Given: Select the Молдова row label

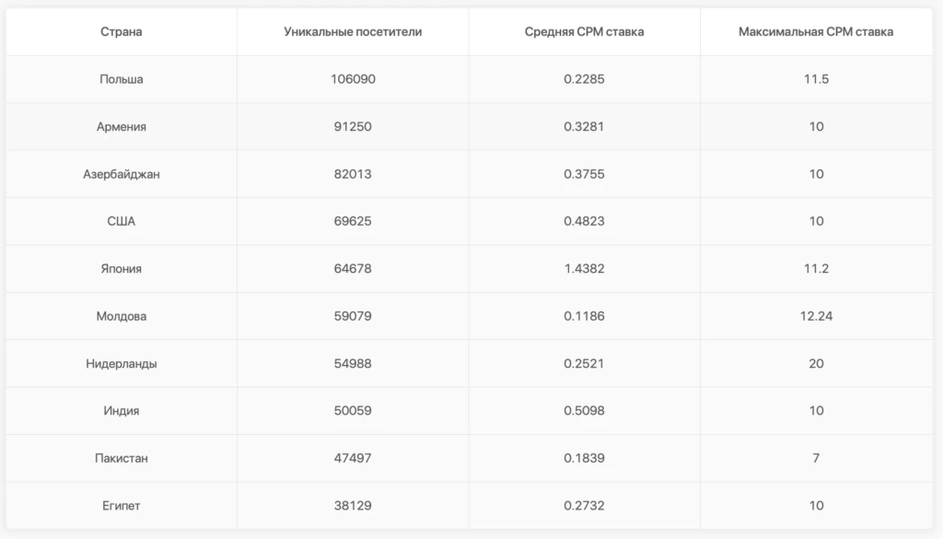Looking at the screenshot, I should click(x=121, y=316).
